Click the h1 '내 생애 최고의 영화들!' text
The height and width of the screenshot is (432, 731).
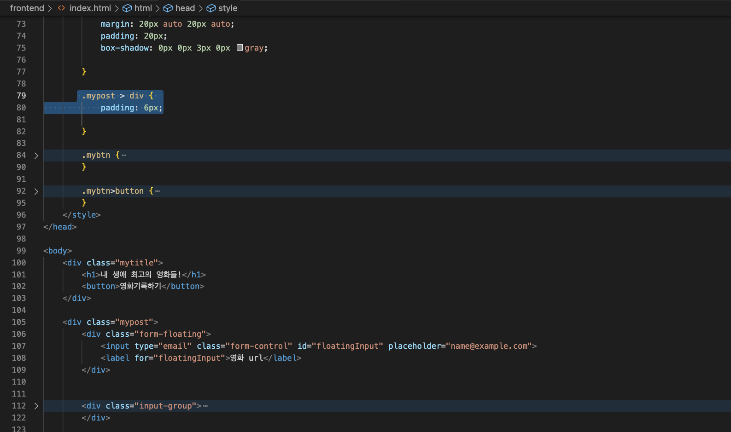tap(141, 275)
